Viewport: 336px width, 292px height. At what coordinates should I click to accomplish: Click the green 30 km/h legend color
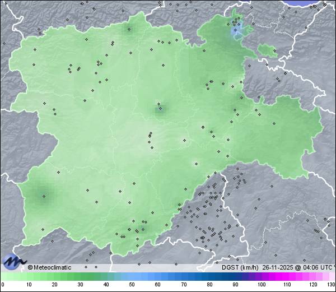point(80,277)
